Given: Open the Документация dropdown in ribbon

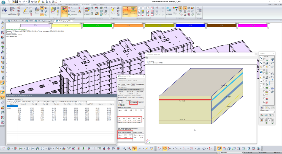Looking at the screenshot, I should click(199, 12).
